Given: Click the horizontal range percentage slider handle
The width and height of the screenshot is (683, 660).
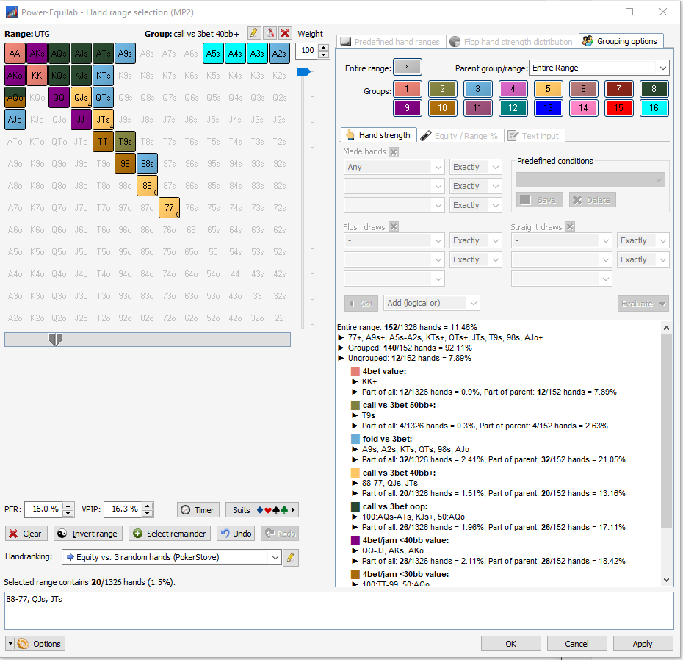Looking at the screenshot, I should tap(55, 339).
